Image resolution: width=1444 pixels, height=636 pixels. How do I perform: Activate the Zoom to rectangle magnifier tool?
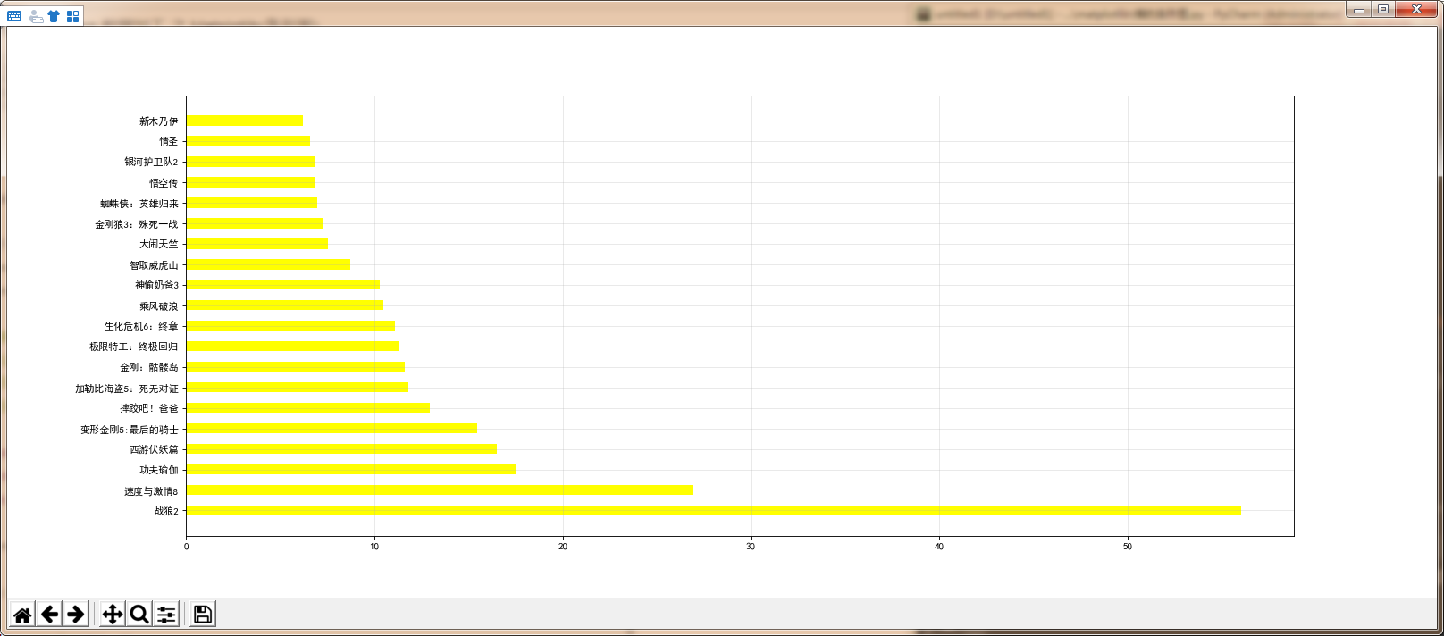pos(139,614)
